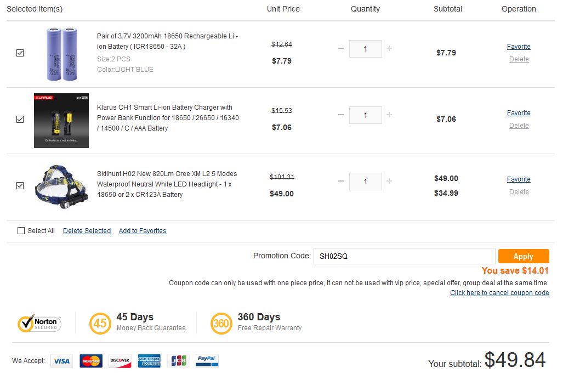Uncheck the 18650 battery pair item checkbox

coord(20,53)
